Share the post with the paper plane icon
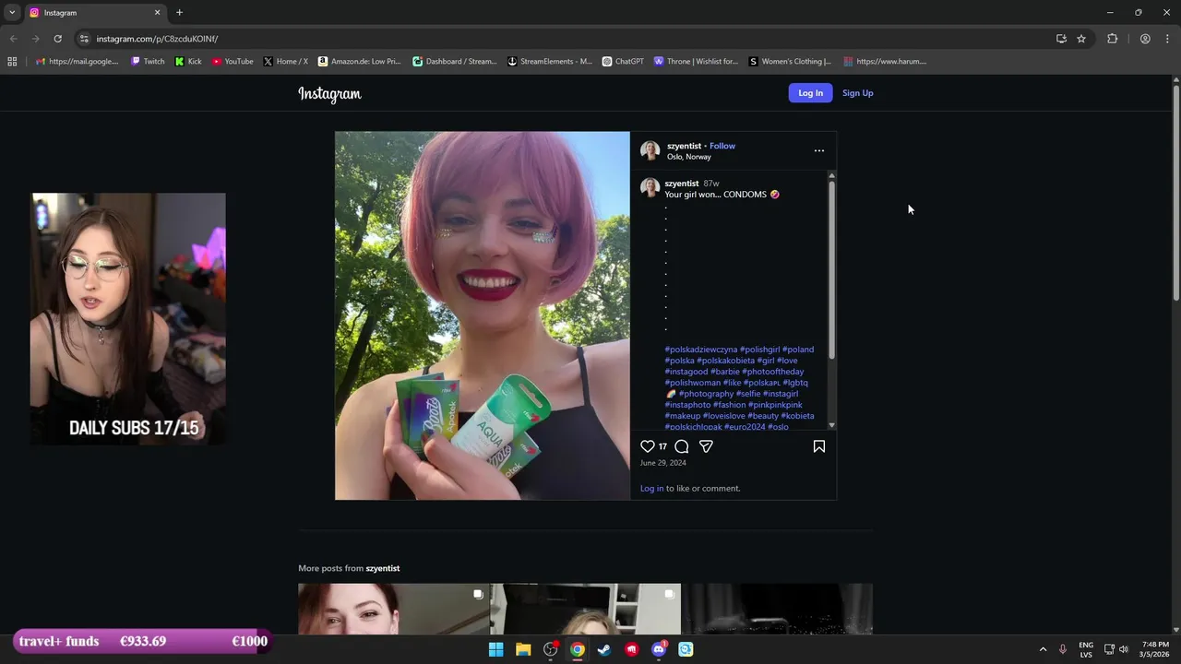1181x664 pixels. tap(706, 446)
